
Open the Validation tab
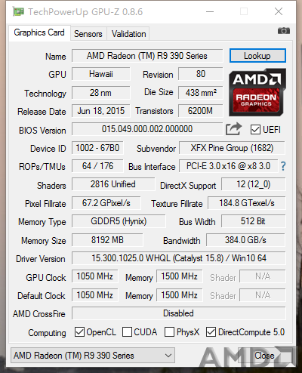click(128, 34)
